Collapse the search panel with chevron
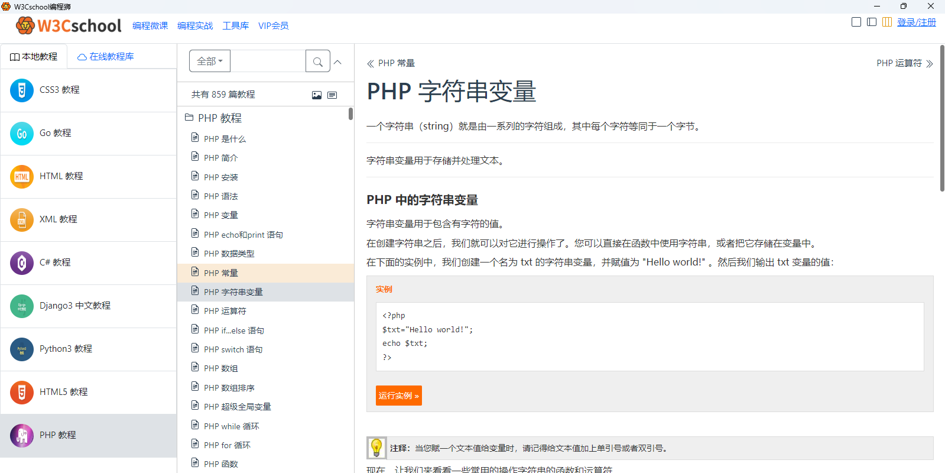The image size is (945, 473). (338, 62)
